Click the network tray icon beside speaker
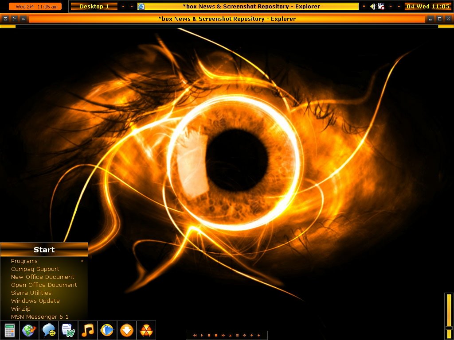 point(381,6)
